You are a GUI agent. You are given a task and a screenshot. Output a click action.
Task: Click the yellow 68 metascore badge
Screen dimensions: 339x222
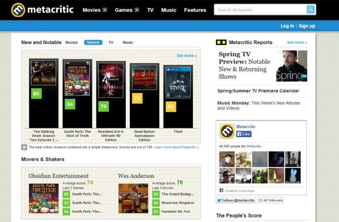(171, 107)
